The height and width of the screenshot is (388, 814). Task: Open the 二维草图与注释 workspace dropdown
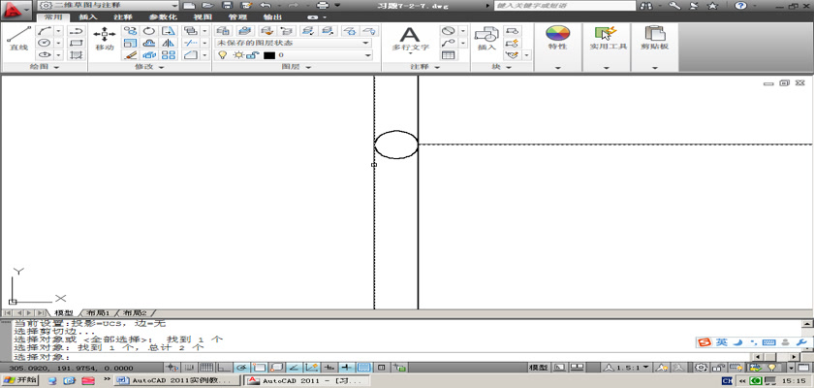108,6
